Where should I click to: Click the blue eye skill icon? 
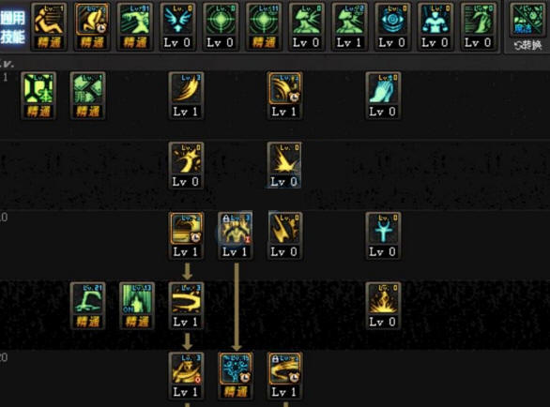pyautogui.click(x=392, y=26)
